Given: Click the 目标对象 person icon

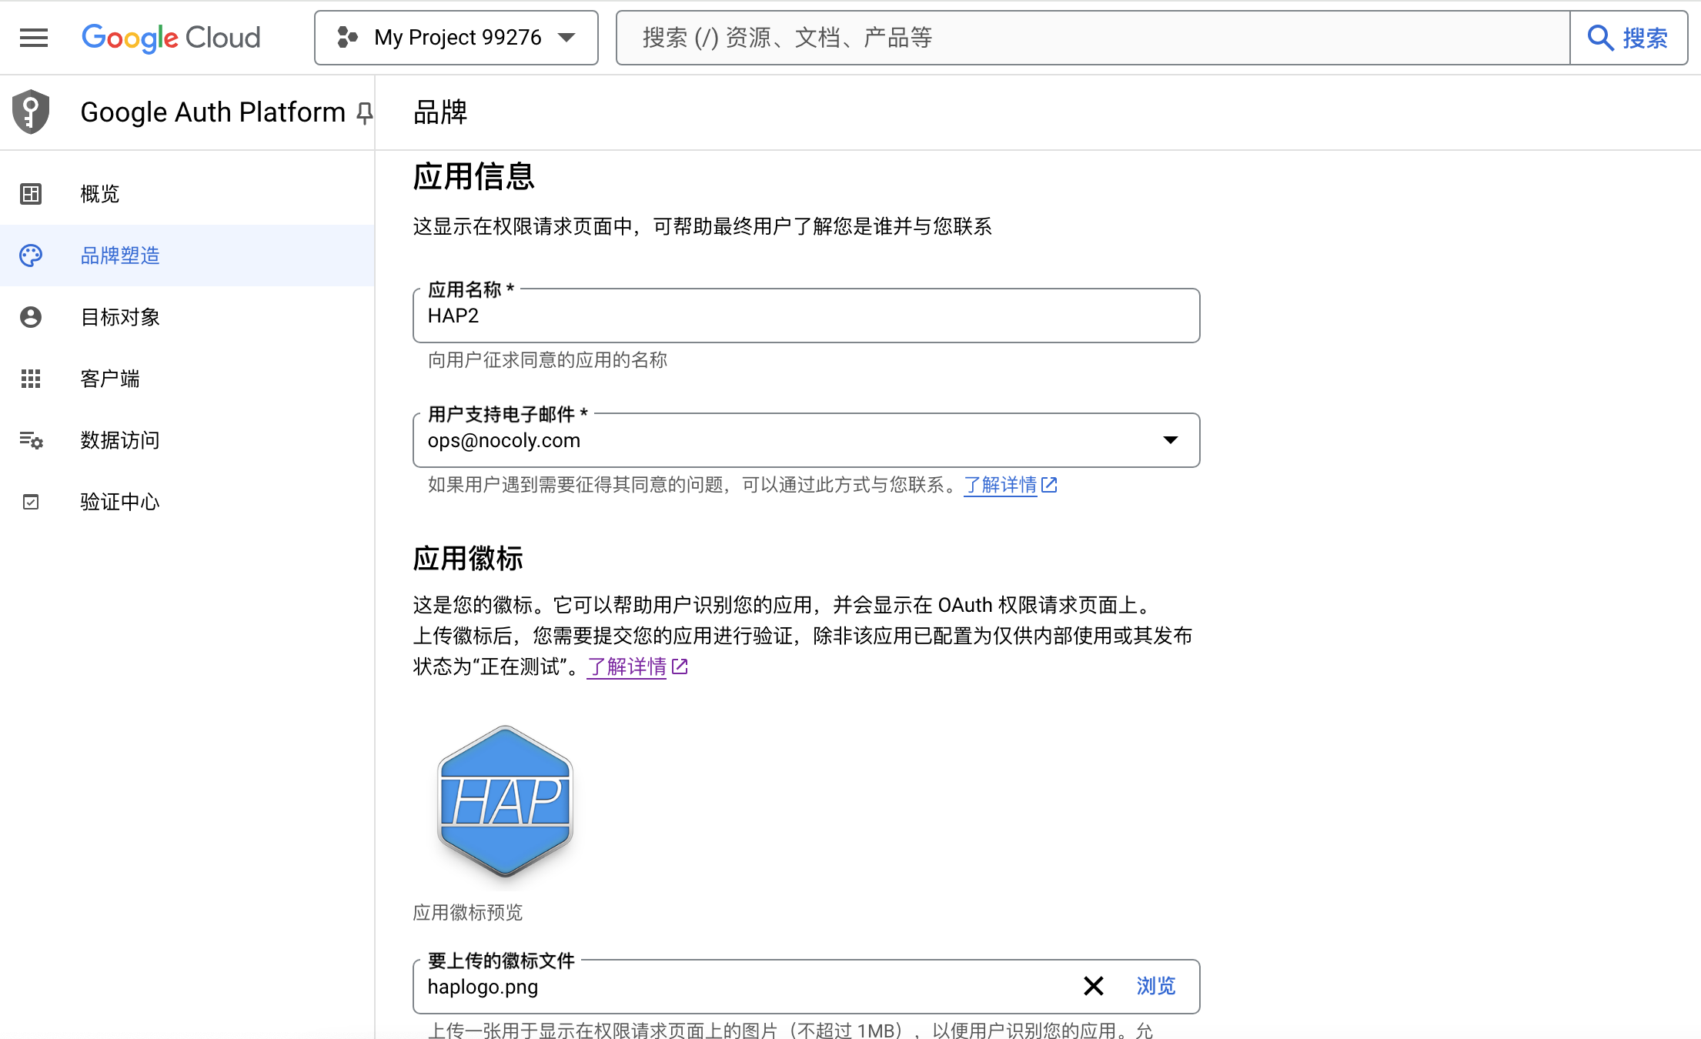Looking at the screenshot, I should pyautogui.click(x=31, y=317).
